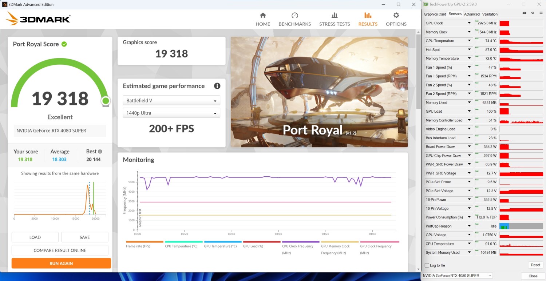Click the orange RUN AGAIN button
Viewport: 546px width, 281px height.
61,263
